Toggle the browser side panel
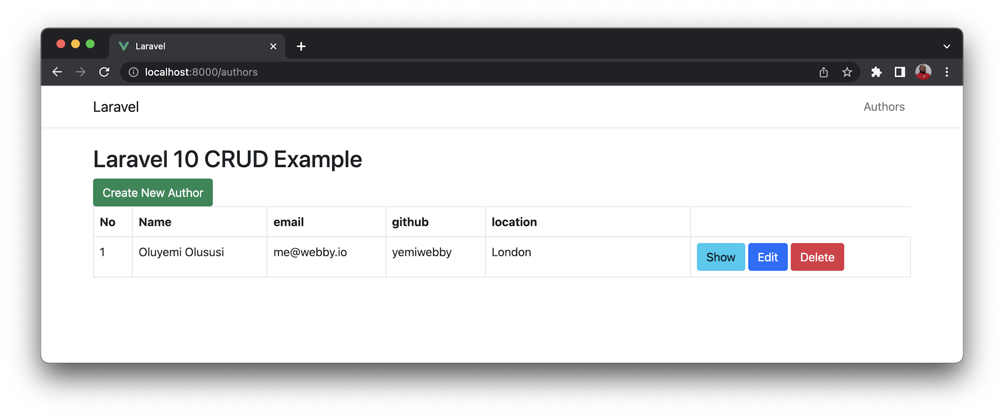 click(x=900, y=72)
